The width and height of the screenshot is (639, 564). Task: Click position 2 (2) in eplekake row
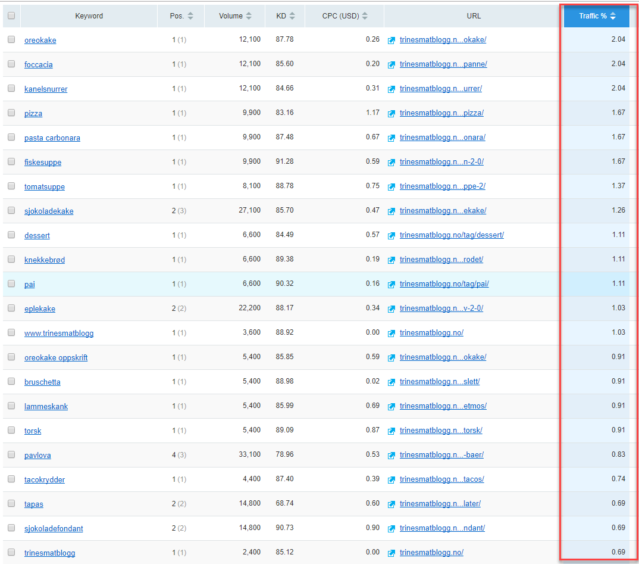click(x=179, y=309)
